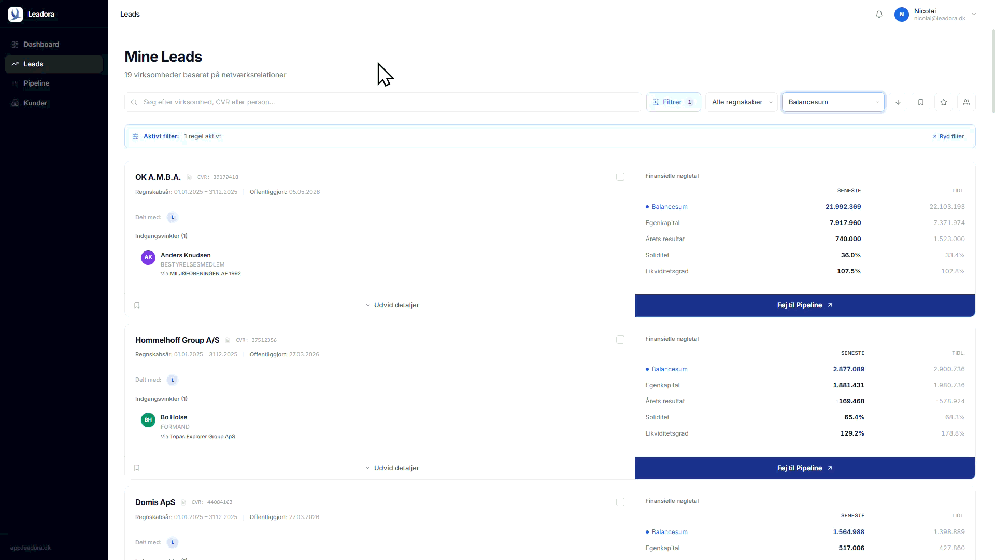The height and width of the screenshot is (560, 995).
Task: Copy icon next to Domis ApS name
Action: (x=183, y=502)
